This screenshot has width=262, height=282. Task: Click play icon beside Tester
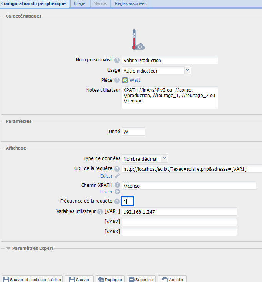[117, 192]
